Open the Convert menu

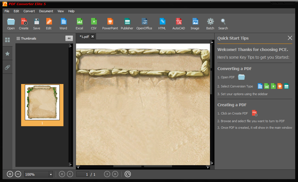coord(29,11)
